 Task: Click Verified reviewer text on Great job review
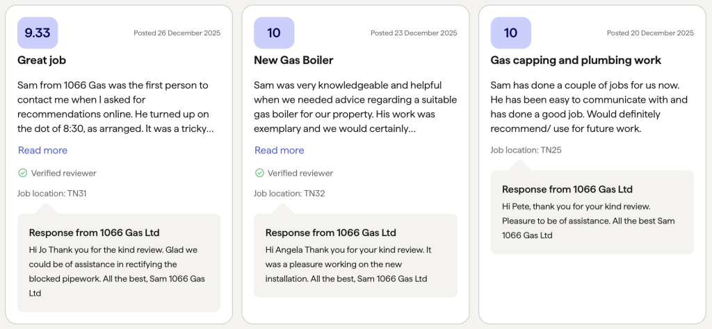[x=63, y=173]
